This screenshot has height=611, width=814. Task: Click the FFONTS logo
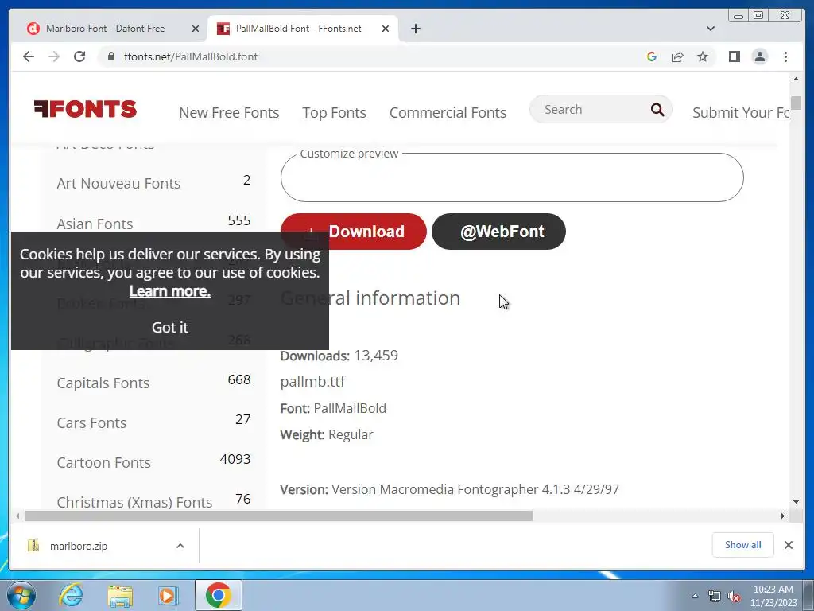(x=85, y=108)
